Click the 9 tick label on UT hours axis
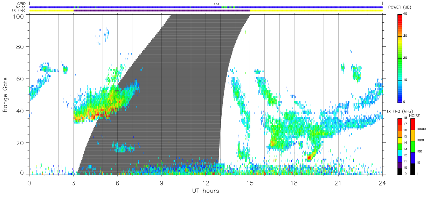The height and width of the screenshot is (198, 430). click(161, 183)
